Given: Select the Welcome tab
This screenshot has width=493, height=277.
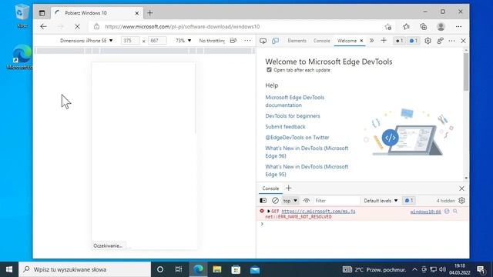Looking at the screenshot, I should 347,41.
